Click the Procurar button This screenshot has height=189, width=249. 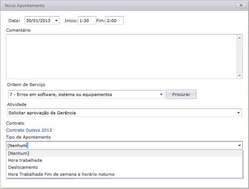click(x=181, y=94)
